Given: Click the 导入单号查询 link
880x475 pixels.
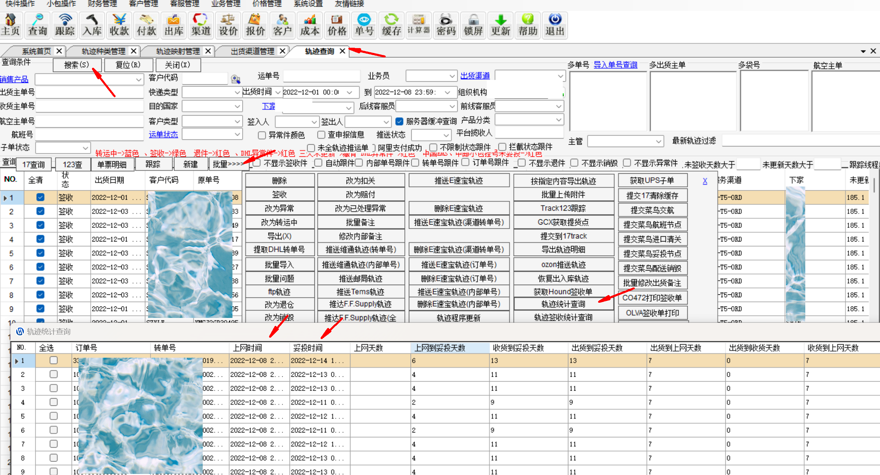Looking at the screenshot, I should click(x=615, y=65).
